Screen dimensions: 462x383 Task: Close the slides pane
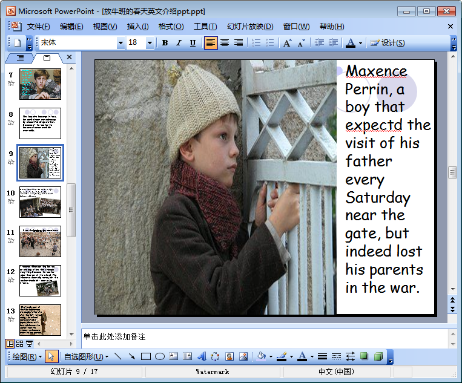pyautogui.click(x=69, y=57)
